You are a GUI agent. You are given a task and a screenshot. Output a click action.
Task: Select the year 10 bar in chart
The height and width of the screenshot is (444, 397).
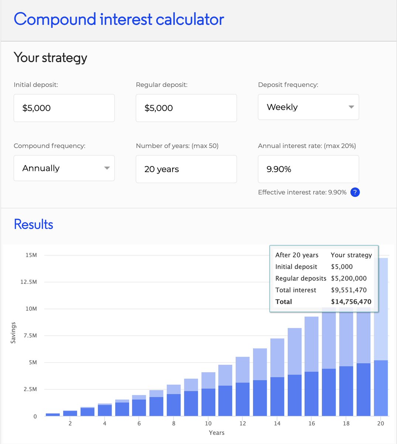(208, 394)
